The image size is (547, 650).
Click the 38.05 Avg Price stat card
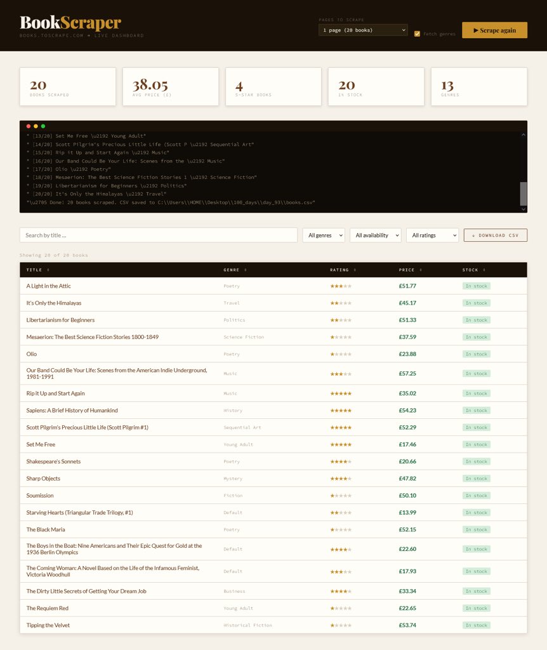pyautogui.click(x=170, y=86)
